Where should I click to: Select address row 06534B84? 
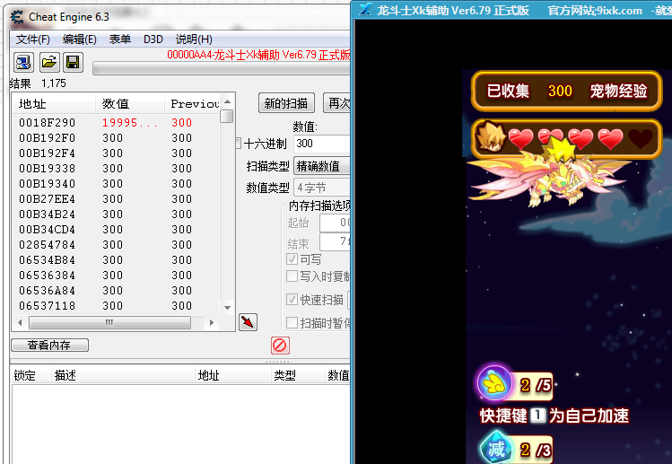116,260
